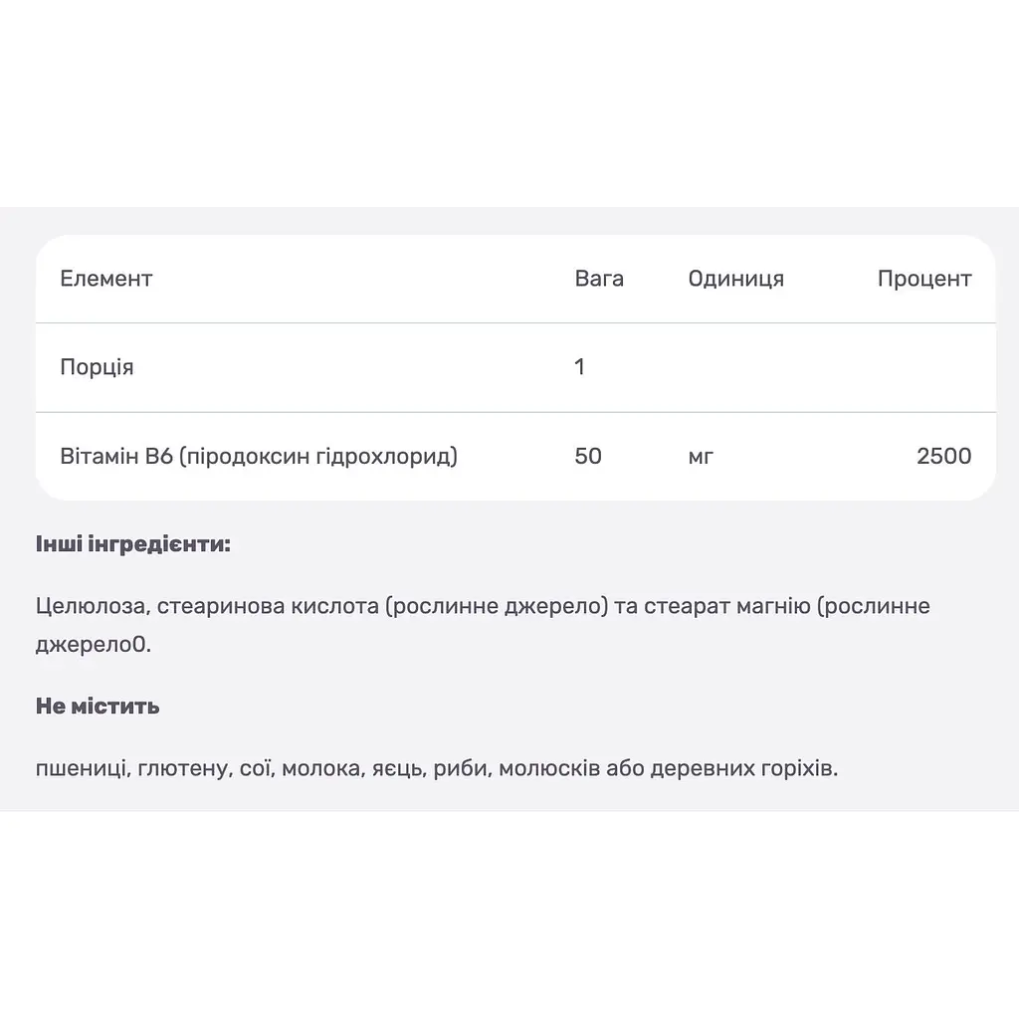The width and height of the screenshot is (1019, 1019).
Task: Select the Порція row label
Action: [x=97, y=367]
